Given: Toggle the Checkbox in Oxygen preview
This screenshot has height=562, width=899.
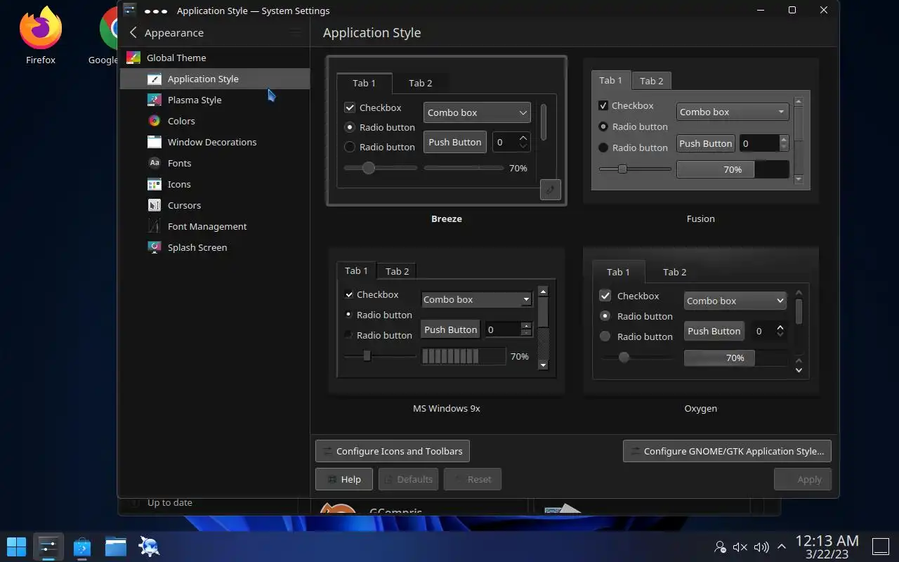Looking at the screenshot, I should coord(605,296).
